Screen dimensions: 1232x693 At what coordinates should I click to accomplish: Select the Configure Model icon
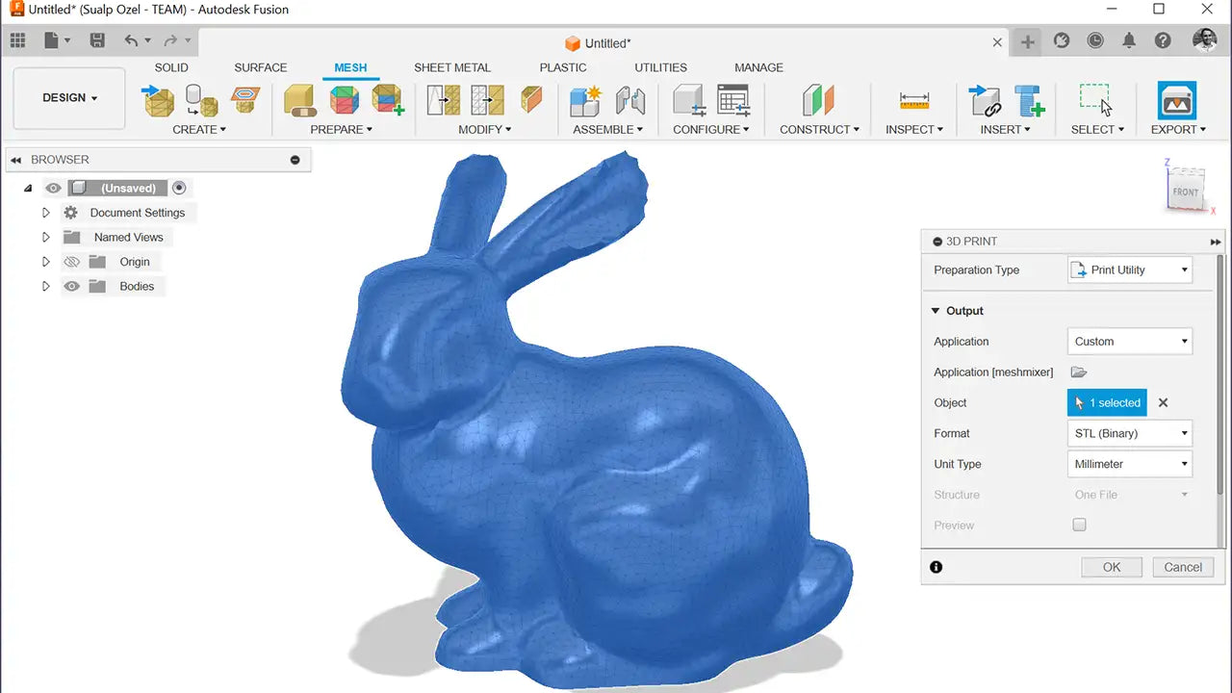(x=689, y=99)
